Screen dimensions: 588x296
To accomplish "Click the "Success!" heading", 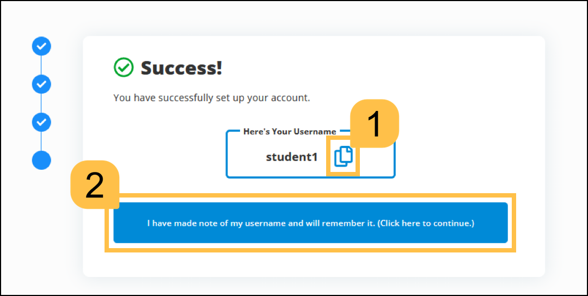I will coord(181,68).
